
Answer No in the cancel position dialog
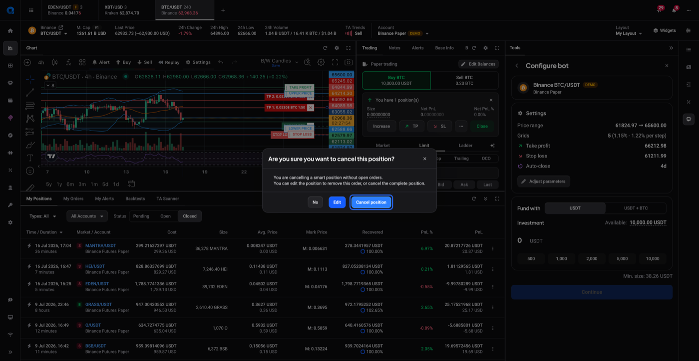point(315,202)
